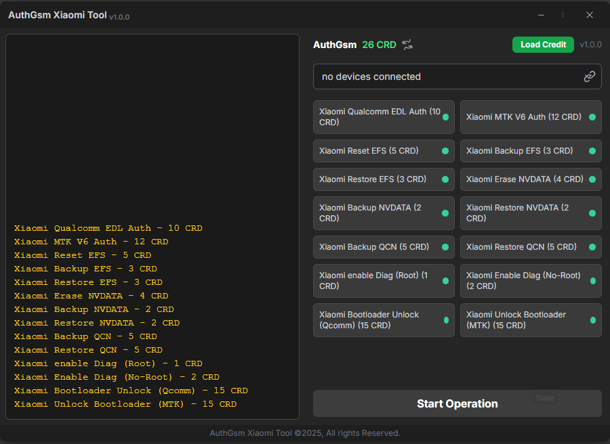Pick Xiaomi Bootloader Unlock (Qcomm) option
The height and width of the screenshot is (444, 610).
[x=384, y=320]
